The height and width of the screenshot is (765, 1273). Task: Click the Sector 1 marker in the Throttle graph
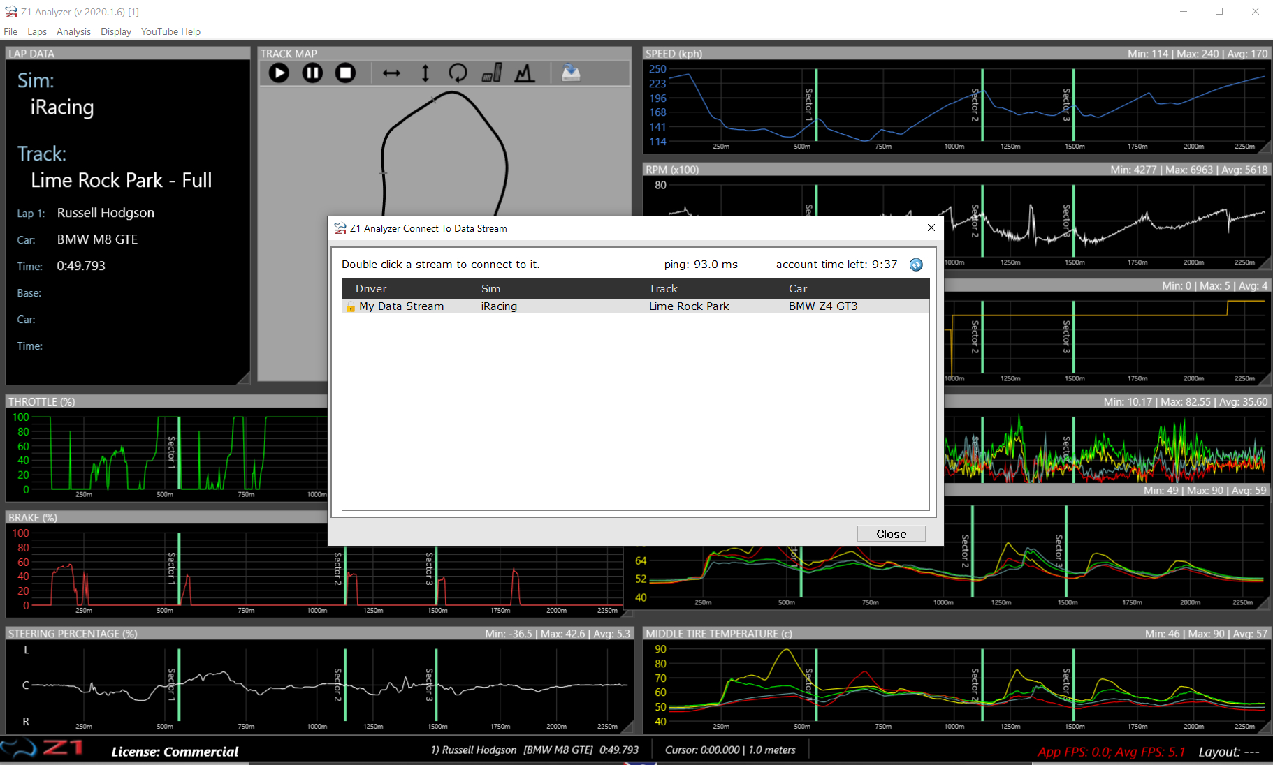pyautogui.click(x=178, y=453)
